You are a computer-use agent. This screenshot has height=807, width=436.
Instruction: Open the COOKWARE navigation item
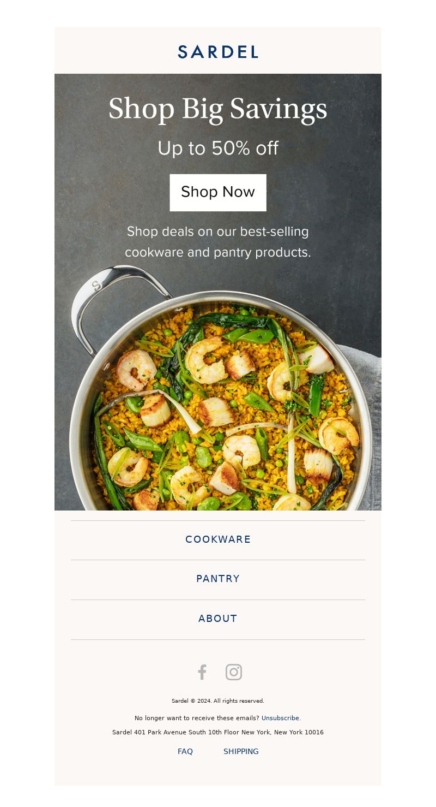tap(218, 539)
